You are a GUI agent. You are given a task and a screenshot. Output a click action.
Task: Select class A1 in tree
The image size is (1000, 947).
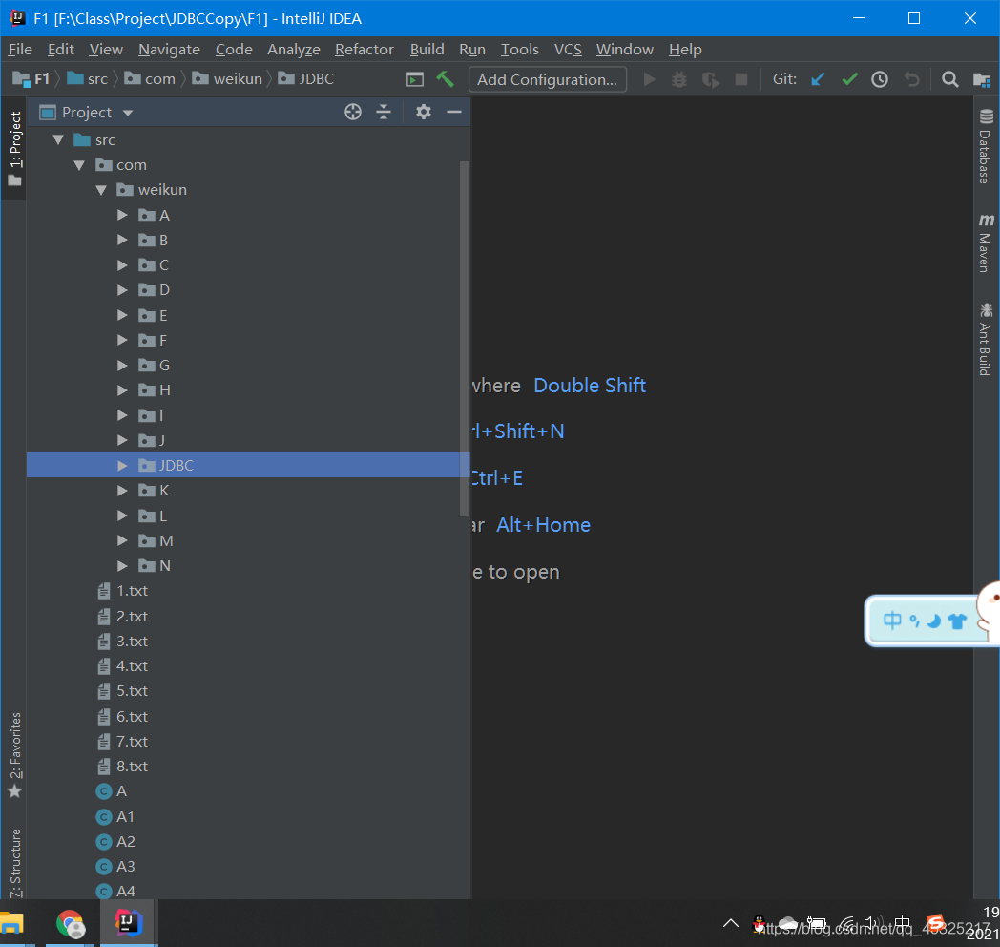(x=249, y=817)
